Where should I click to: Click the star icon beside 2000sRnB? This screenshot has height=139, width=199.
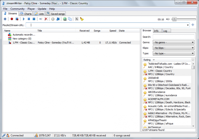[145, 79]
